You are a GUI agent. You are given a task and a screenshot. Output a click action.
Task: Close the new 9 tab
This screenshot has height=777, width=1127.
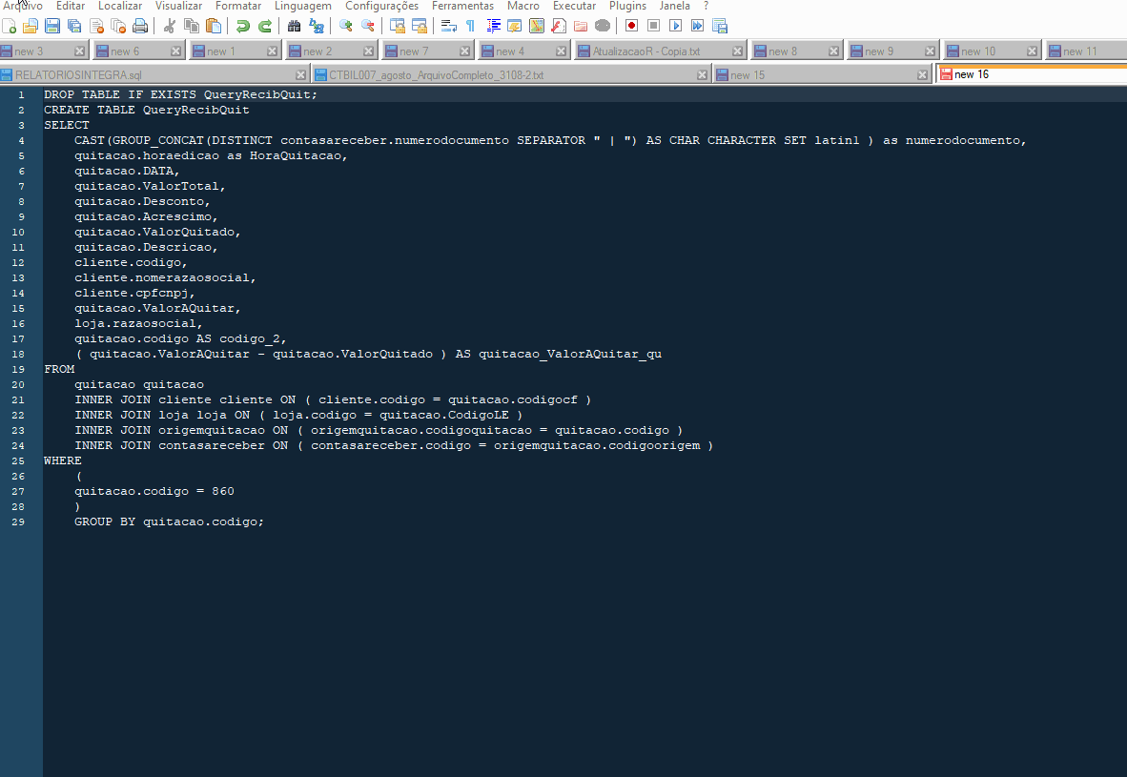tap(930, 51)
